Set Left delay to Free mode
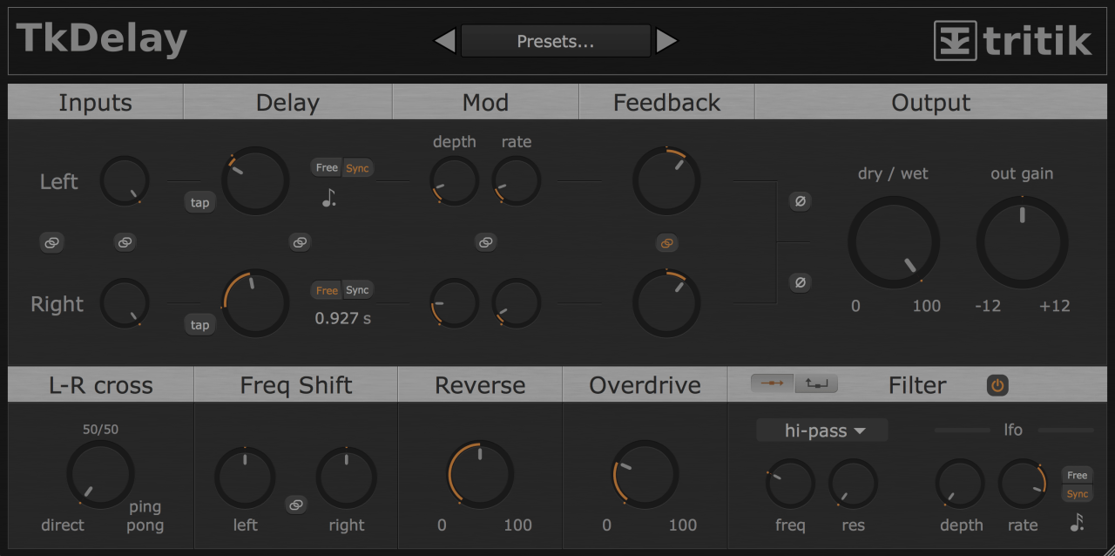This screenshot has width=1115, height=556. (x=327, y=168)
